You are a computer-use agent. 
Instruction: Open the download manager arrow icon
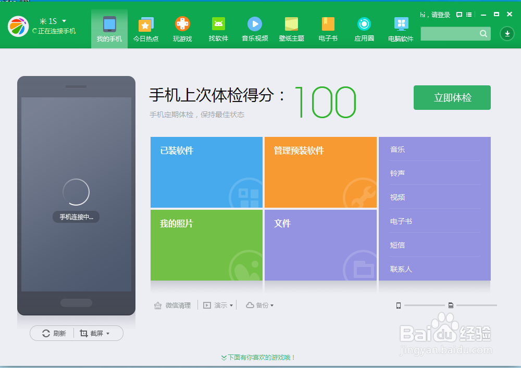click(507, 33)
